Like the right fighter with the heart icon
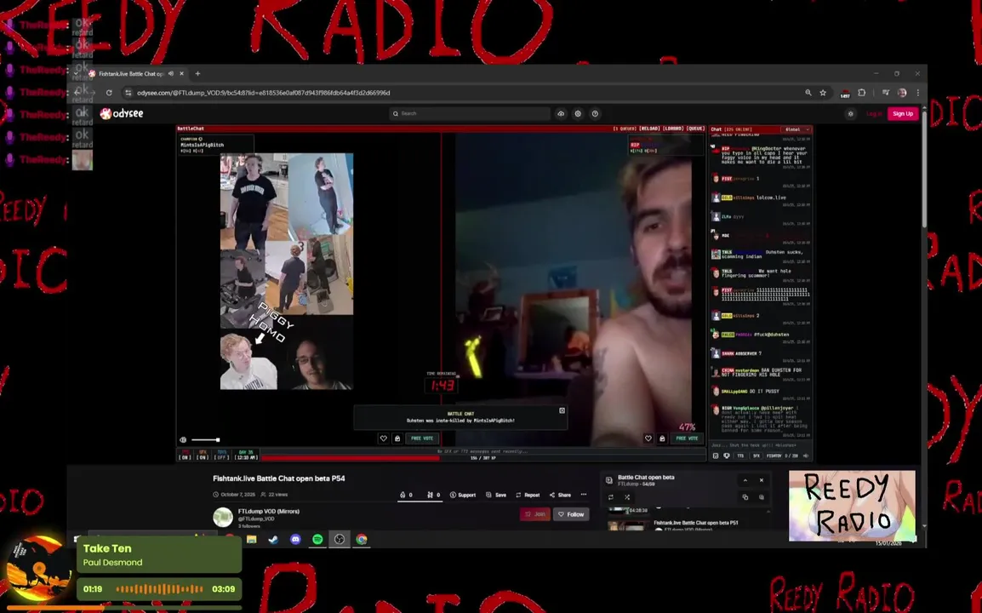The height and width of the screenshot is (613, 982). [648, 438]
